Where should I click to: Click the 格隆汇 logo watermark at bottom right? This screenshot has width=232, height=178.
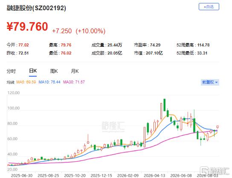pos(215,171)
